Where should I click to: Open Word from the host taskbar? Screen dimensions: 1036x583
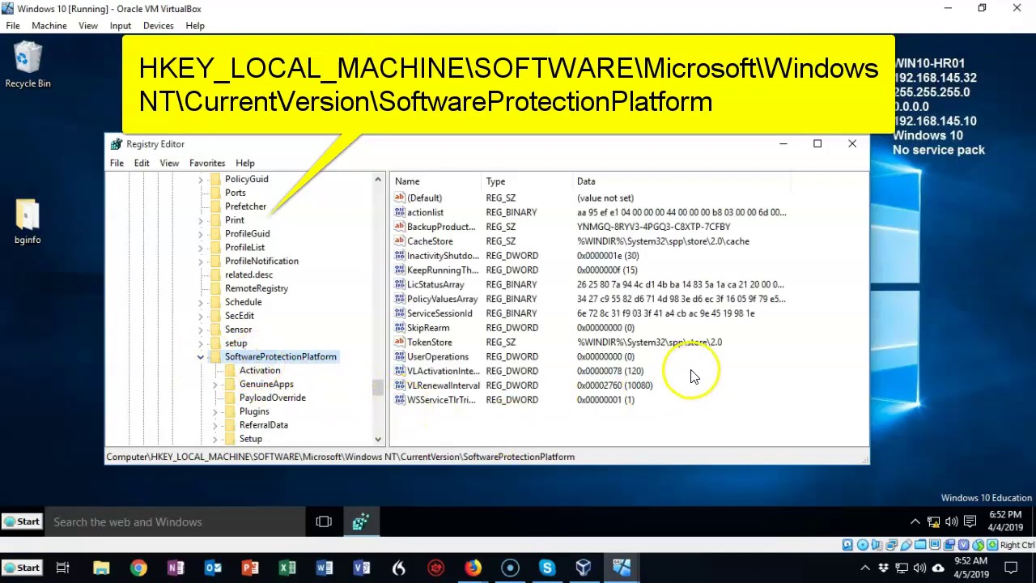(325, 568)
